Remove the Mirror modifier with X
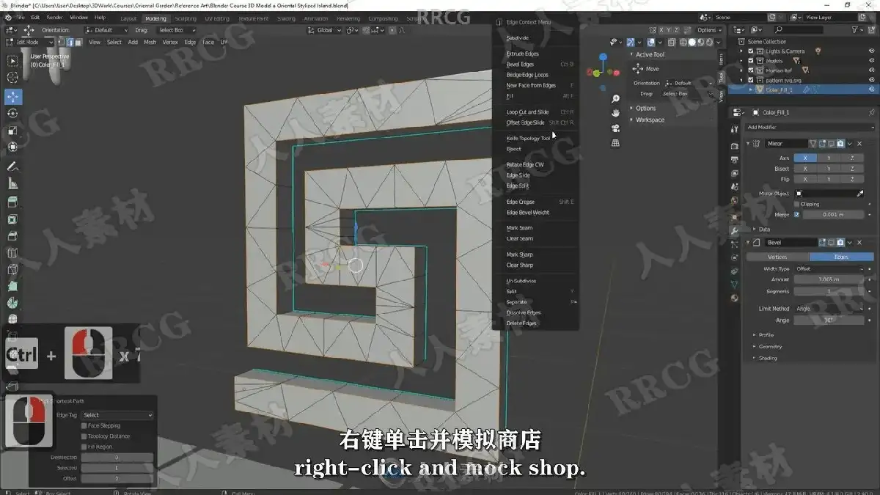 [x=860, y=144]
